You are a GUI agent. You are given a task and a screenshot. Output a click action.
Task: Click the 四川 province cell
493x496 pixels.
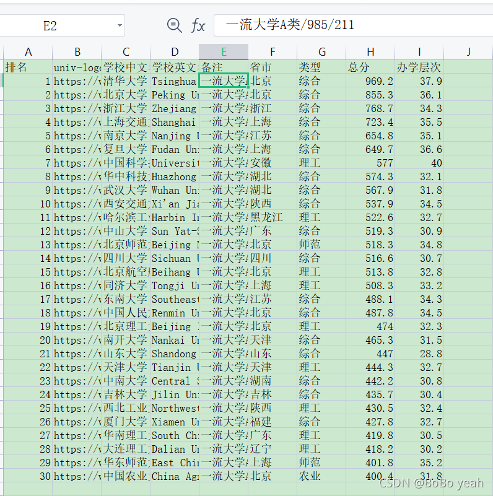tap(273, 258)
